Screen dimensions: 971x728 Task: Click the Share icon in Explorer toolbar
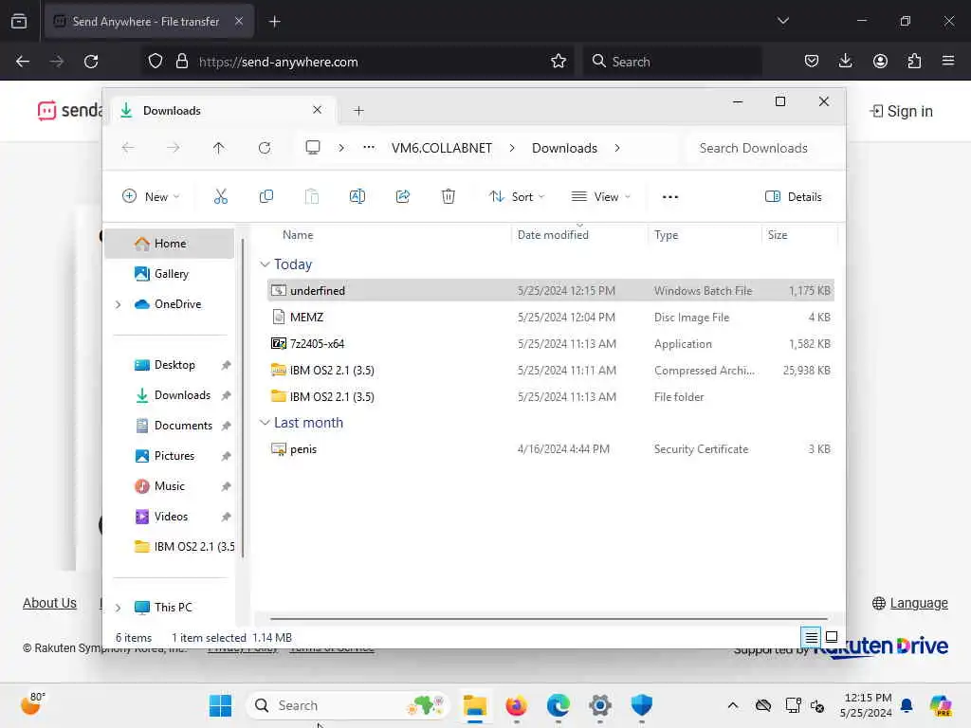402,197
